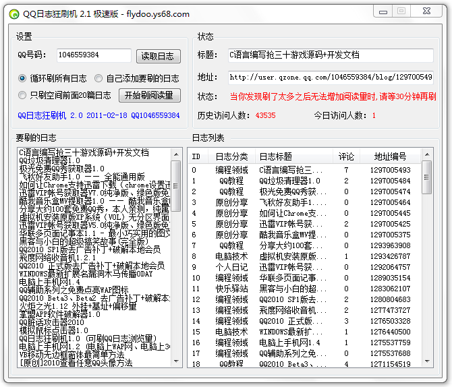Click the 标题 text field
452x387 pixels.
(331, 55)
